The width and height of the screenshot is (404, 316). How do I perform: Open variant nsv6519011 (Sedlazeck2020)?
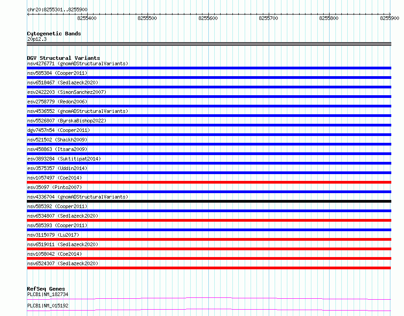tap(63, 244)
